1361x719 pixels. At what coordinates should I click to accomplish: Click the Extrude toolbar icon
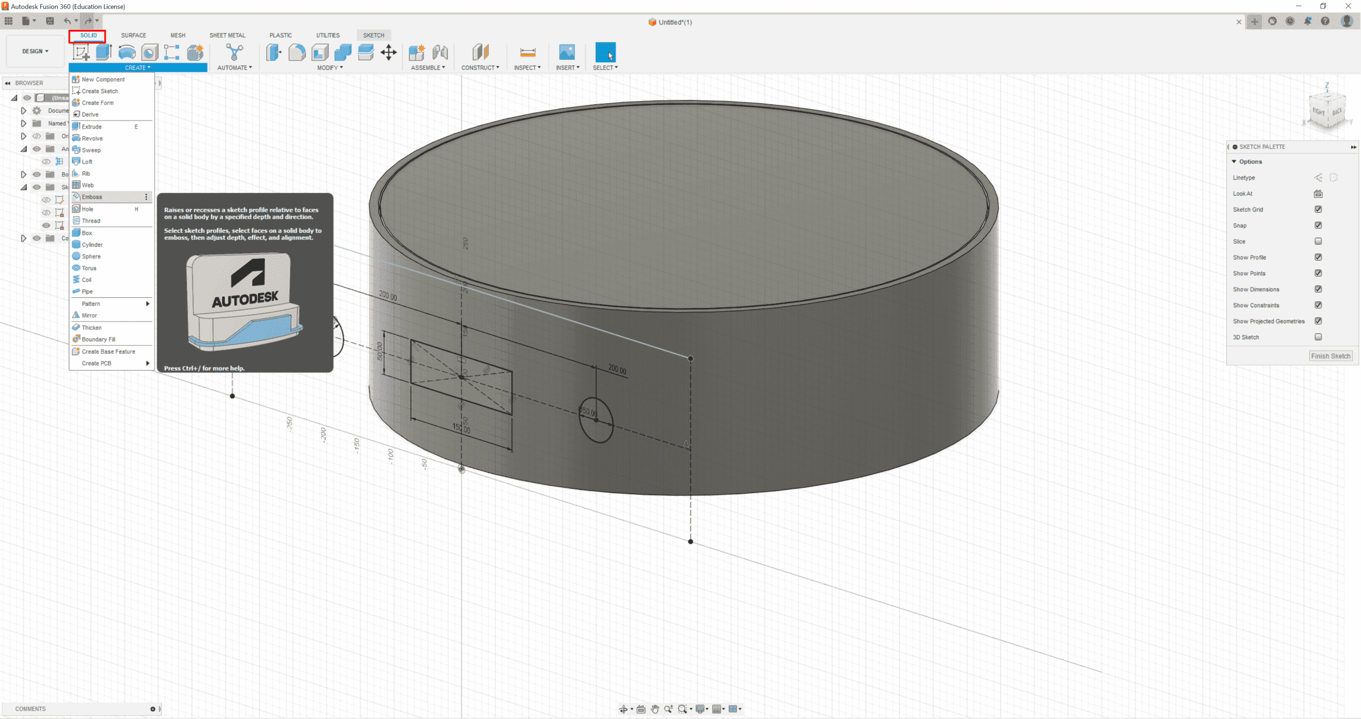click(x=104, y=52)
